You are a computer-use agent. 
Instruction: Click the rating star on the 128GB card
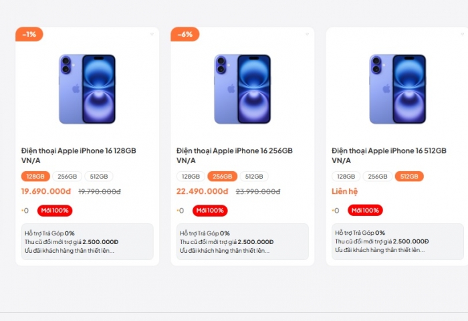coord(23,211)
